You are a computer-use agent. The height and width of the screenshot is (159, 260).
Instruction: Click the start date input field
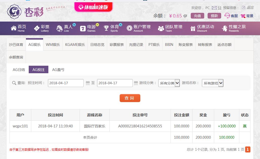[x=66, y=83]
